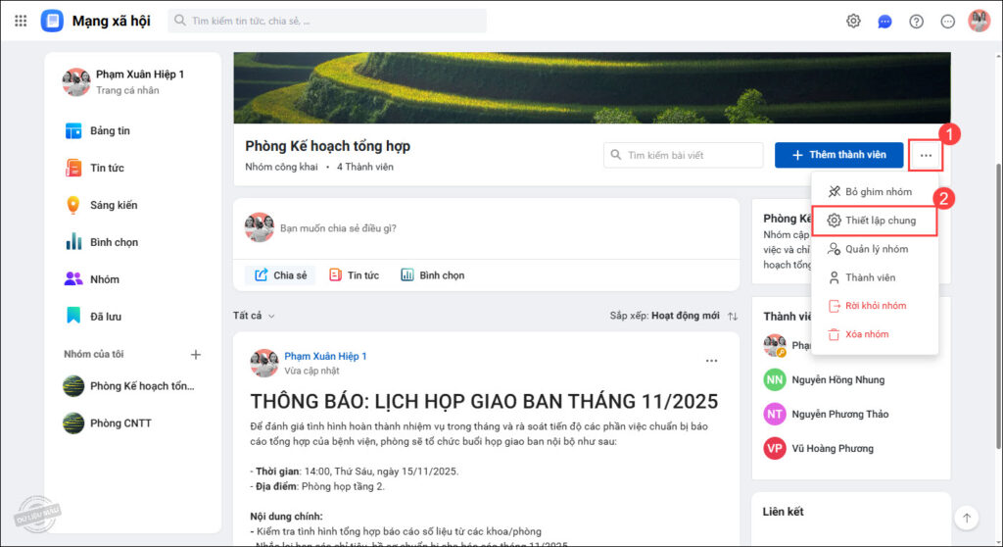
Task: Open group options three-dot button
Action: click(x=926, y=155)
